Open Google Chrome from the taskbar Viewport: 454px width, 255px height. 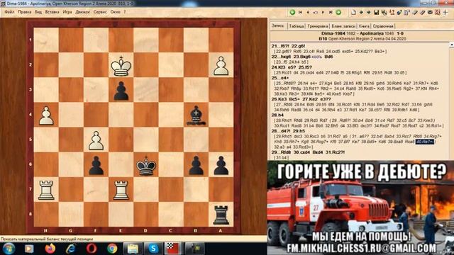(x=112, y=249)
